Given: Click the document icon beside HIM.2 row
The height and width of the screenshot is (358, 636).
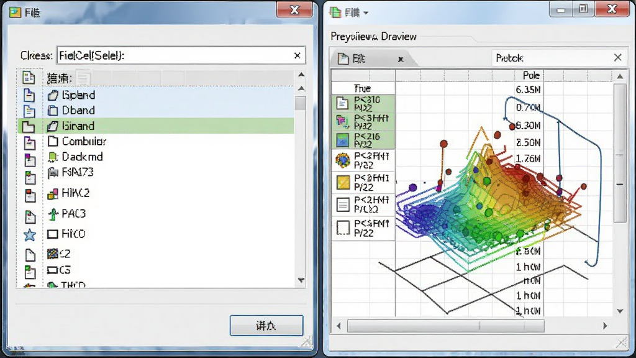Looking at the screenshot, I should pyautogui.click(x=30, y=195).
